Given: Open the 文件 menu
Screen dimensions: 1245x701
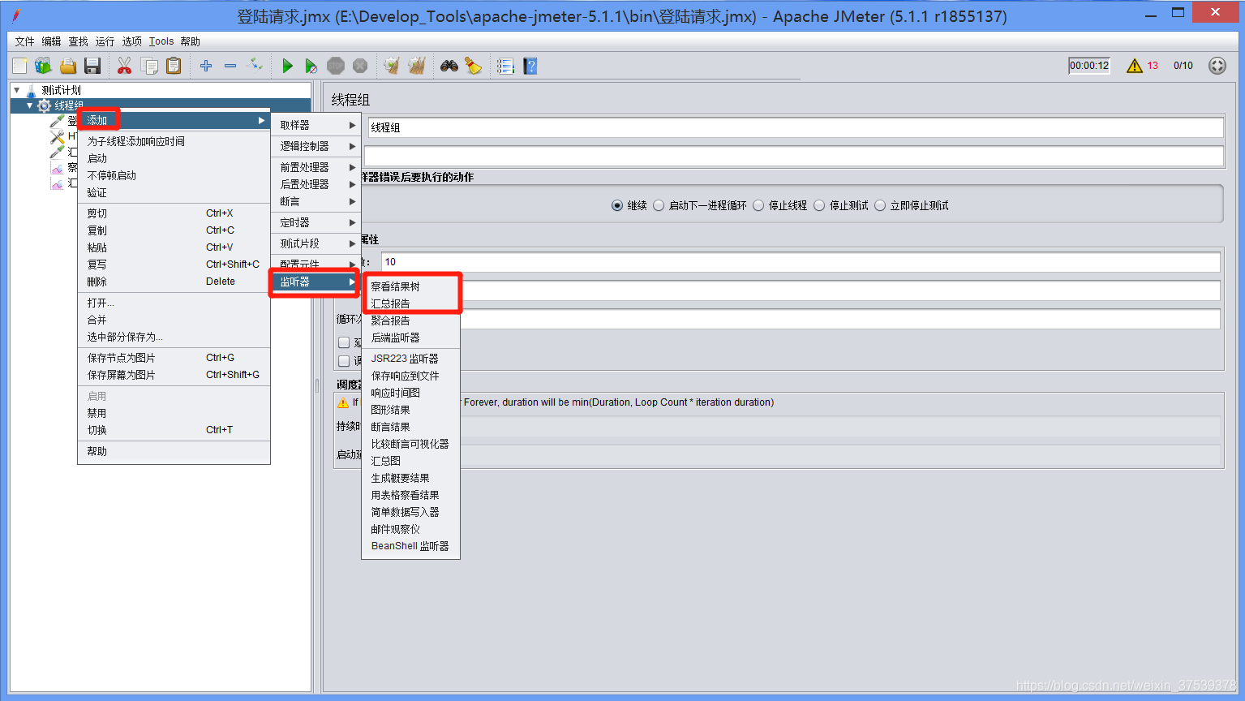Looking at the screenshot, I should pyautogui.click(x=24, y=41).
